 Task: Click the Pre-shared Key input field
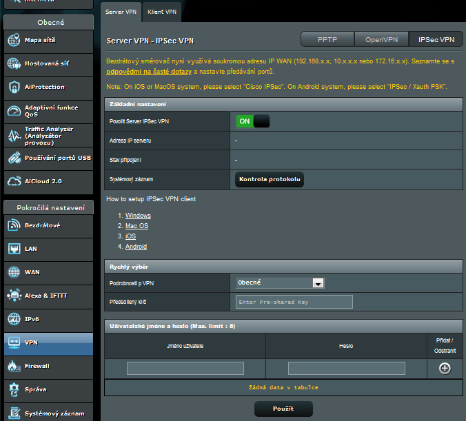tap(294, 302)
